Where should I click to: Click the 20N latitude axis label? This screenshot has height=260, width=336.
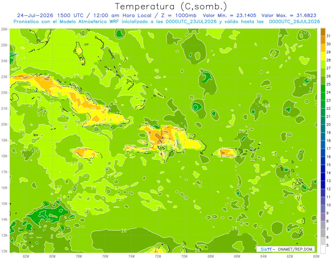click(x=4, y=124)
